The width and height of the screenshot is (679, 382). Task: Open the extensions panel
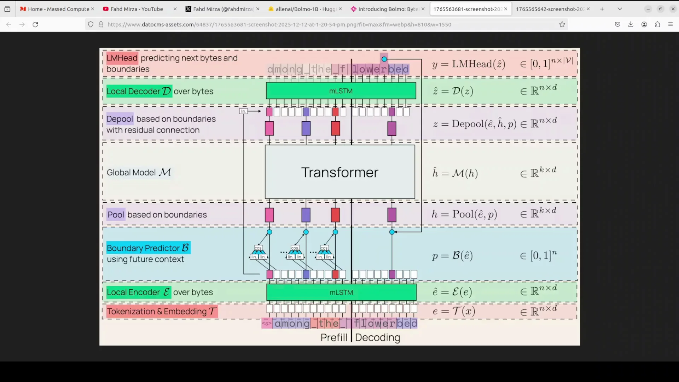coord(657,24)
